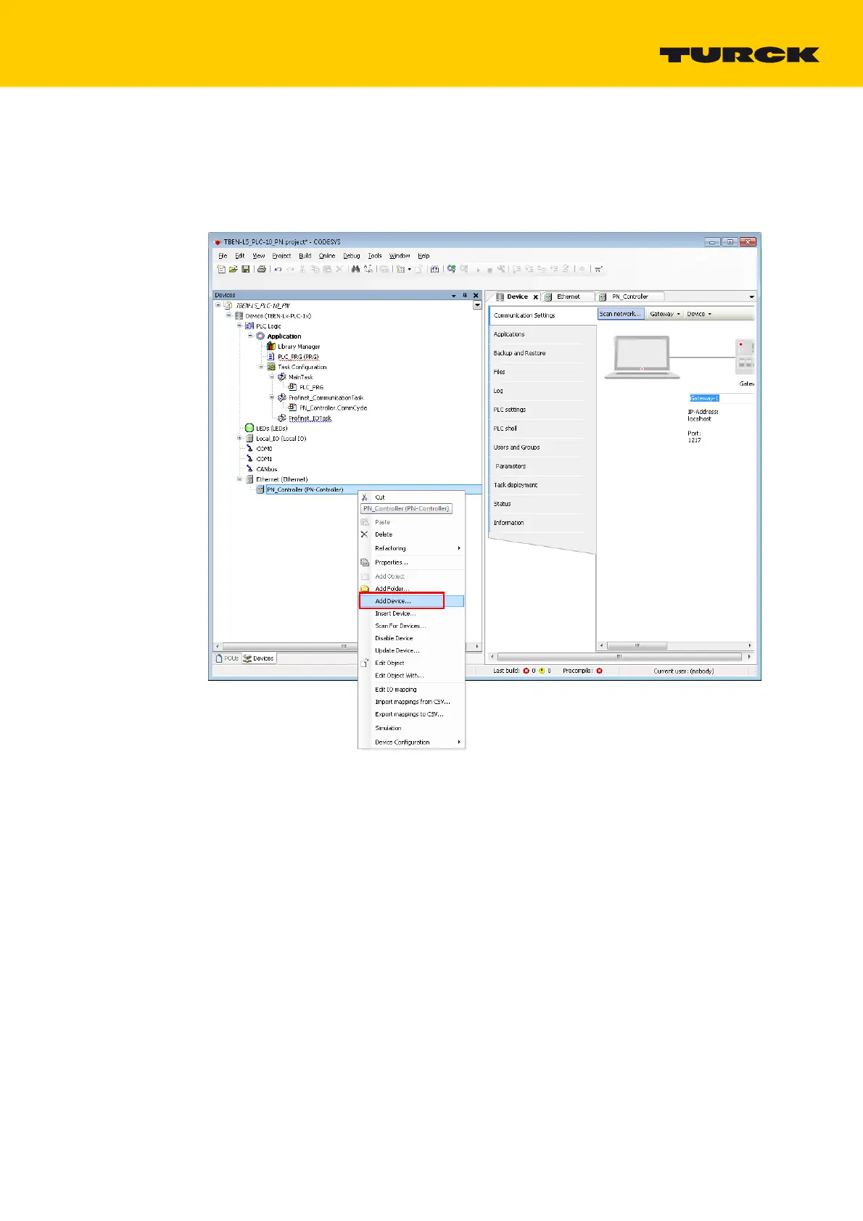
Task: Click the COM0 connector icon
Action: click(249, 448)
